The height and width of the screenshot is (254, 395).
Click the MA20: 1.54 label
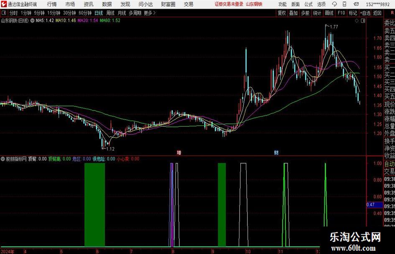tap(87, 20)
